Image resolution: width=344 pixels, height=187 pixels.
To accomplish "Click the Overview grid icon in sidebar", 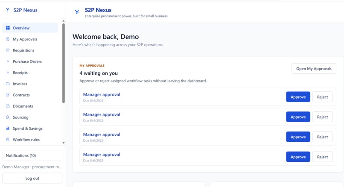I will 8,28.
